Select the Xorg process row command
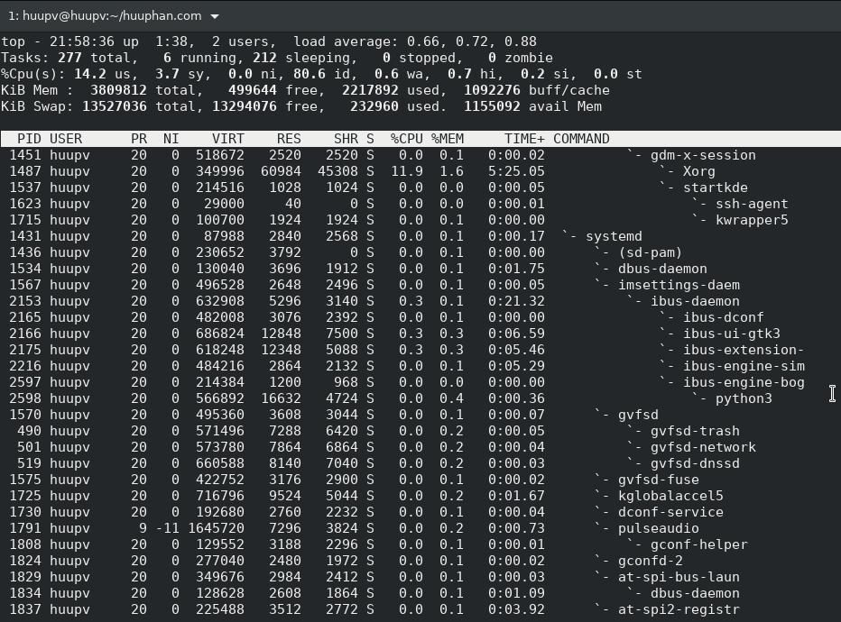 pos(698,171)
